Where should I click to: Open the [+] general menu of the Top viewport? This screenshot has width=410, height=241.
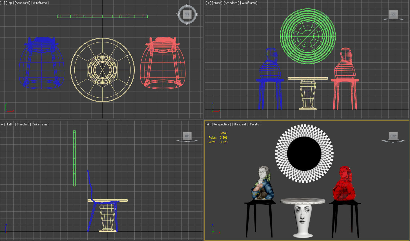[3, 3]
